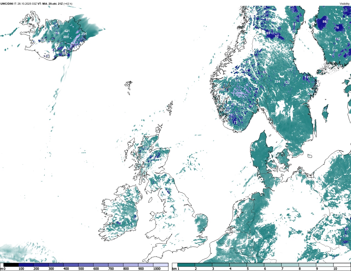Image resolution: width=351 pixels, height=271 pixels.
Task: Click the 'm' unit label of the meter scale
Action: (x=1, y=269)
